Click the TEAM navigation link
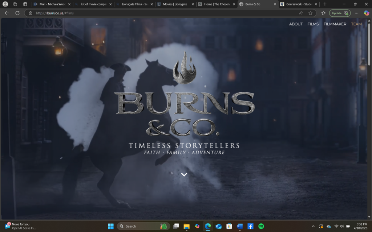Image resolution: width=372 pixels, height=232 pixels. pos(356,24)
